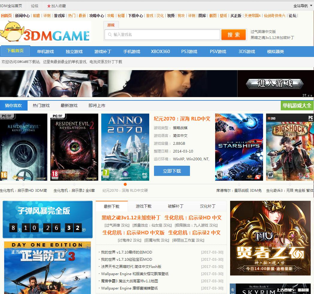The height and width of the screenshot is (294, 314).
Task: Open 纪元2070:深海 RLD中文 title link
Action: (x=182, y=119)
